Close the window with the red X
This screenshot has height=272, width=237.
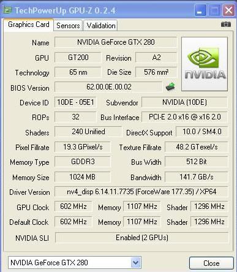tap(228, 10)
